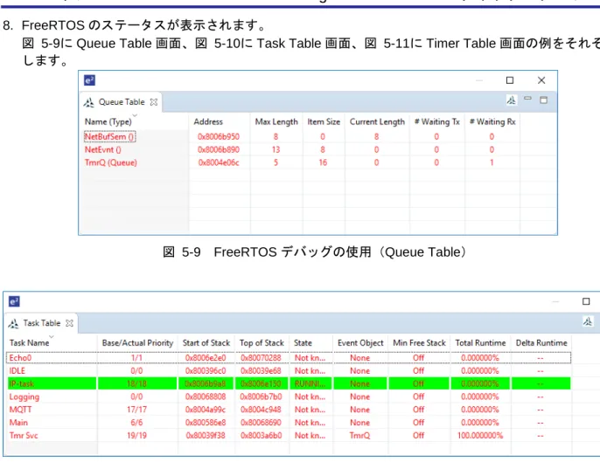Minimize the Queue Table view panel
Screen dimensions: 600x462
pos(527,99)
